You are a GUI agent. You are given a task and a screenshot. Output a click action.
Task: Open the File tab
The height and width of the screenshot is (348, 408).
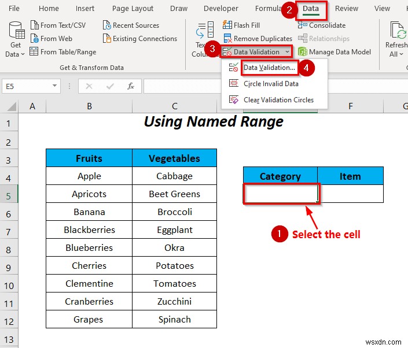pyautogui.click(x=14, y=9)
